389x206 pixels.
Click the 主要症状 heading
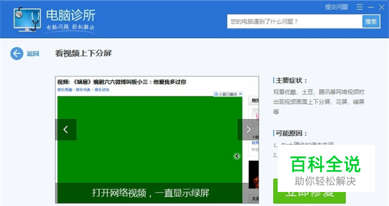pyautogui.click(x=291, y=80)
